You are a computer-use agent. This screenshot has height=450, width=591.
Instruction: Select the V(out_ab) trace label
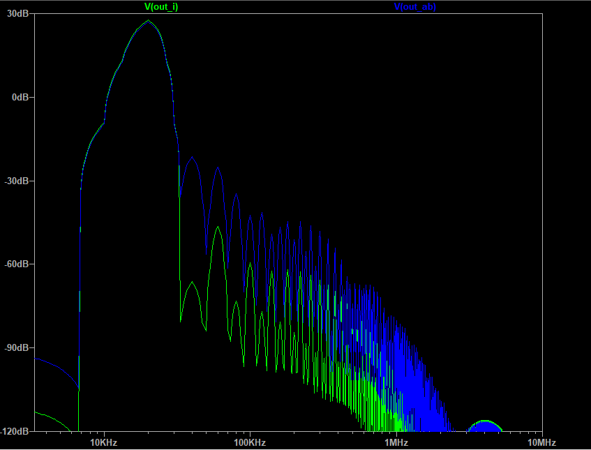415,6
